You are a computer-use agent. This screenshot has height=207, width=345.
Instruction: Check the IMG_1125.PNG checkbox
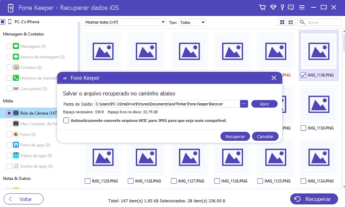[260, 181]
